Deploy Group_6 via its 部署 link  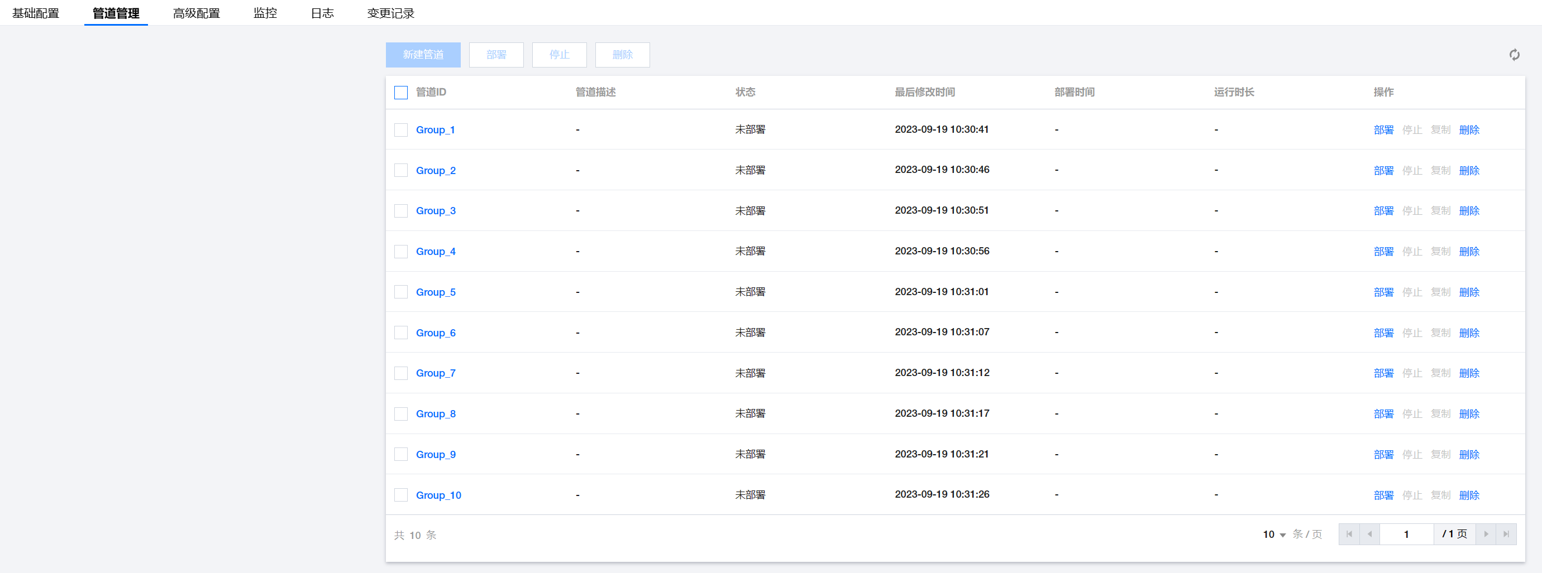pyautogui.click(x=1383, y=333)
